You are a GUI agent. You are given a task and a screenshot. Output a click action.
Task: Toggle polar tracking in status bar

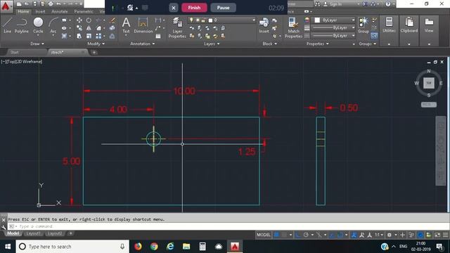(306, 235)
